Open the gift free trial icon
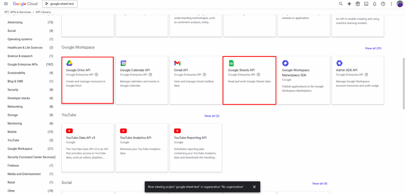 358,4
